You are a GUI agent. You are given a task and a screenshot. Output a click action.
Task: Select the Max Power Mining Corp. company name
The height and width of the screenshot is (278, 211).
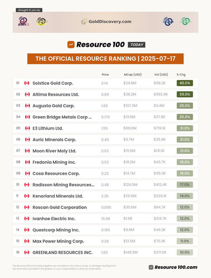pyautogui.click(x=58, y=241)
